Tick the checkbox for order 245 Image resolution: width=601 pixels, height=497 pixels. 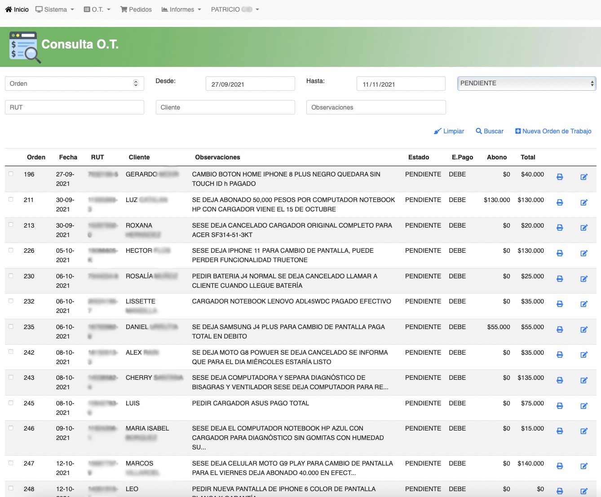[11, 403]
